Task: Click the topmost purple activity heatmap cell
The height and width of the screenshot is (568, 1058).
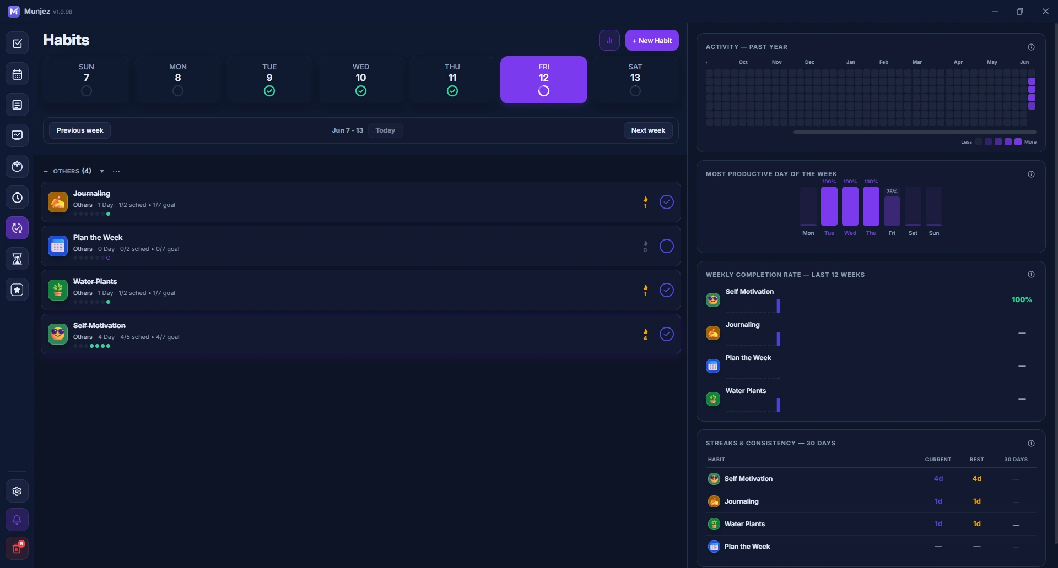Action: (1032, 81)
